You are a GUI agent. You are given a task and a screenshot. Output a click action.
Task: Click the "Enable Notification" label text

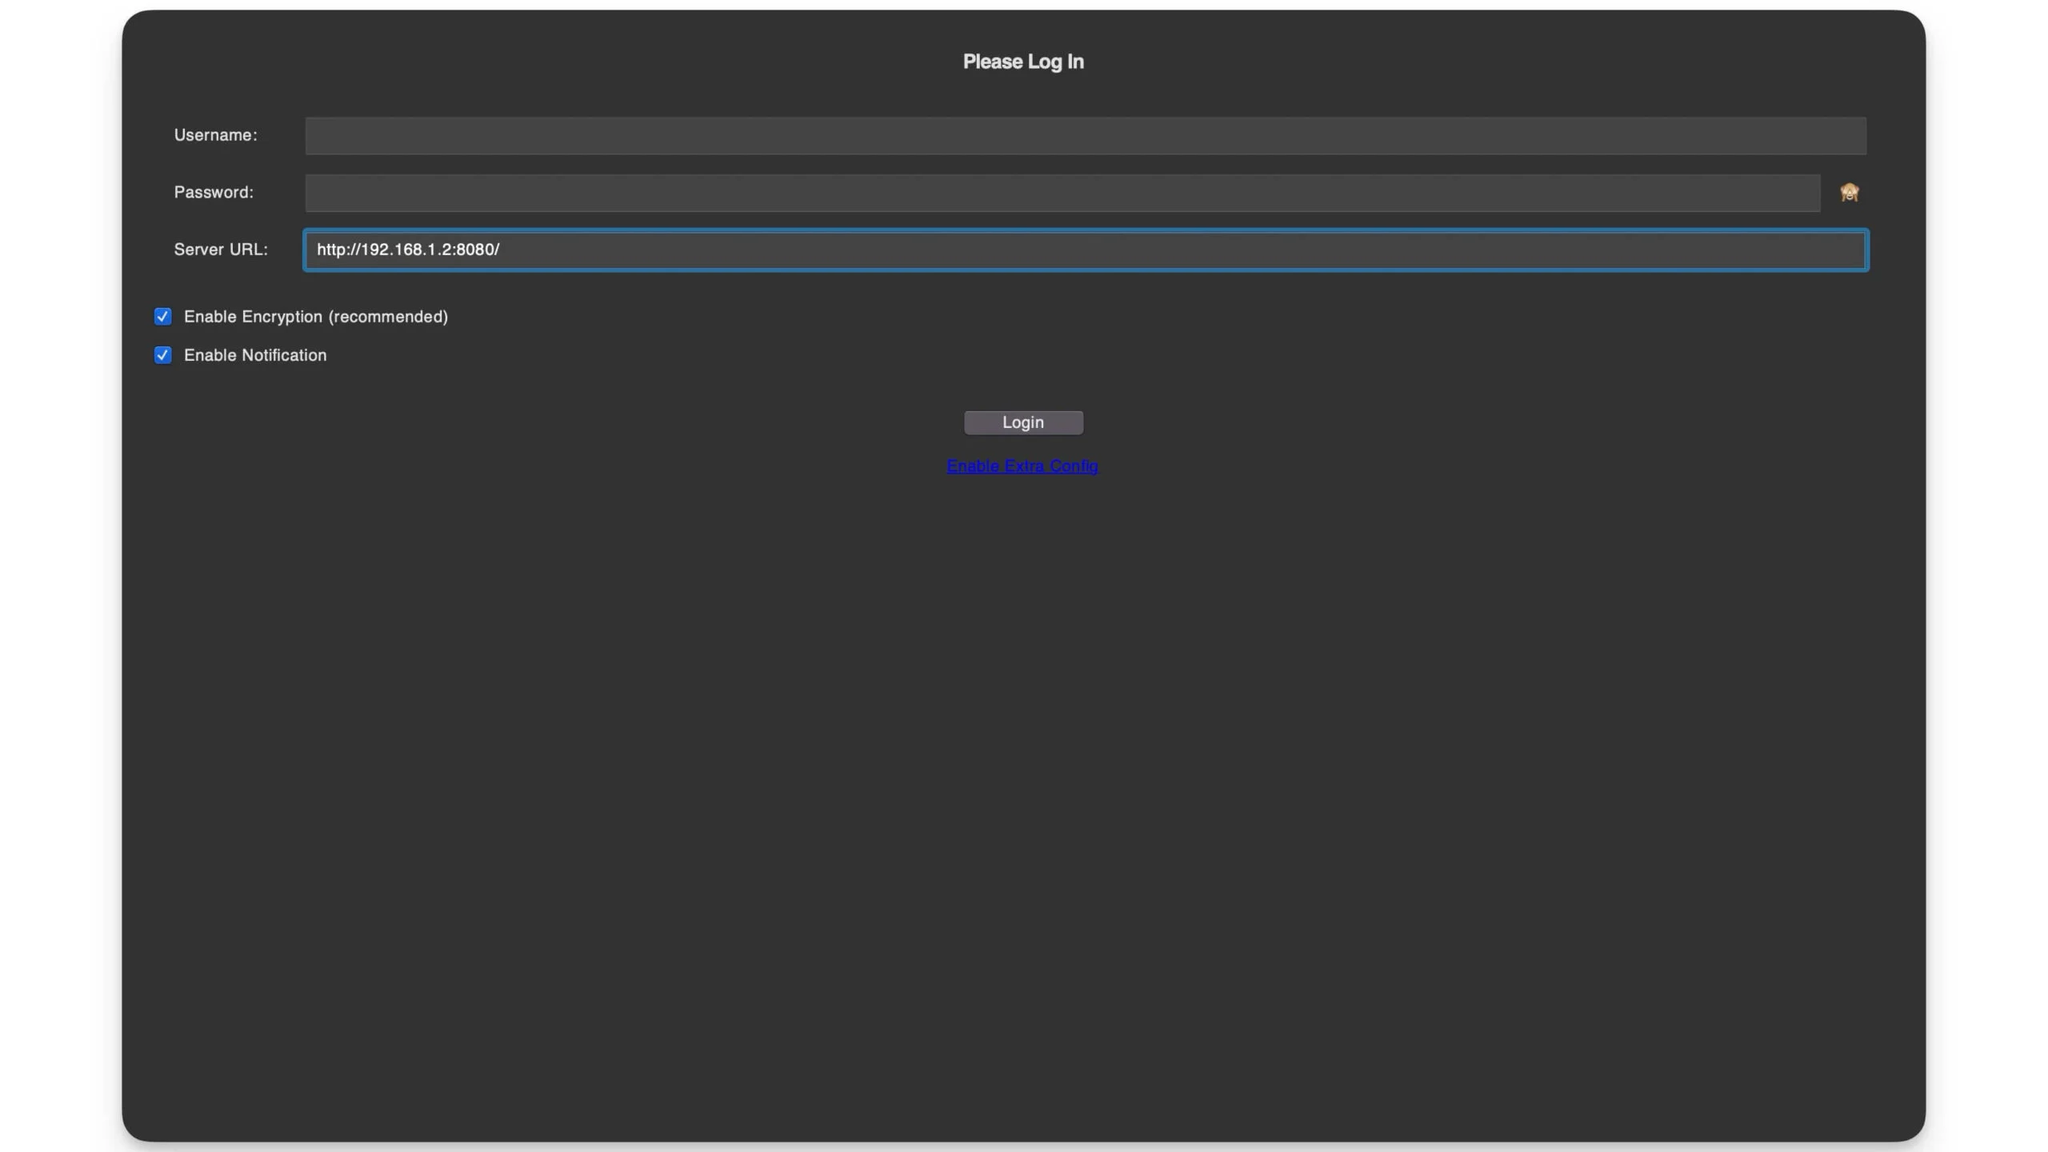coord(254,355)
